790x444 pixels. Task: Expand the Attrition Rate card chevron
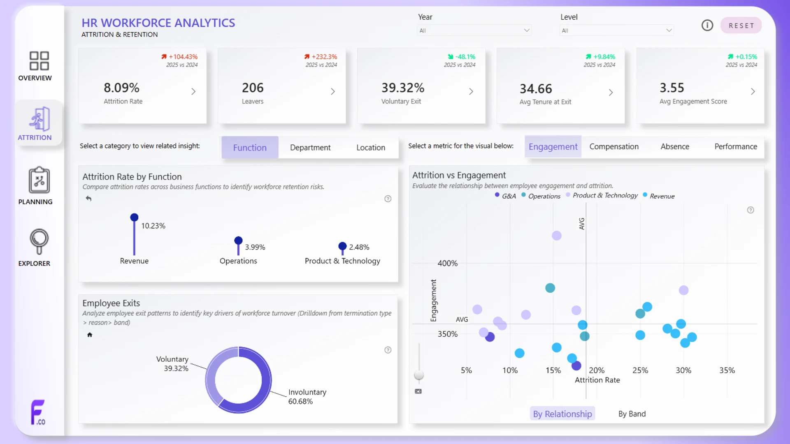pos(193,92)
